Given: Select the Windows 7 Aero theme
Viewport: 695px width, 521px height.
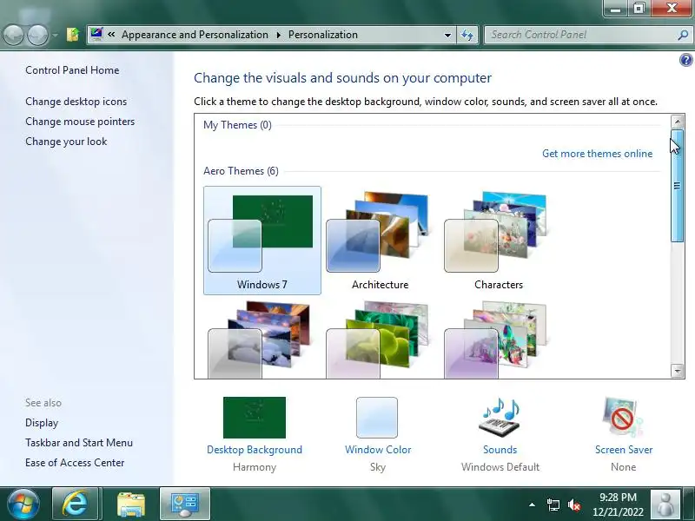Looking at the screenshot, I should (262, 241).
